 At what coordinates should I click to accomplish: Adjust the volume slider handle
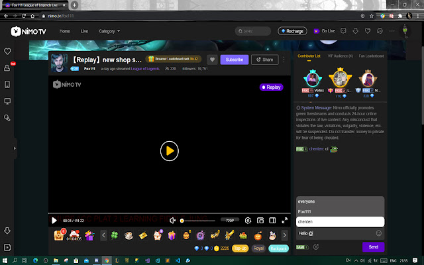point(182,221)
